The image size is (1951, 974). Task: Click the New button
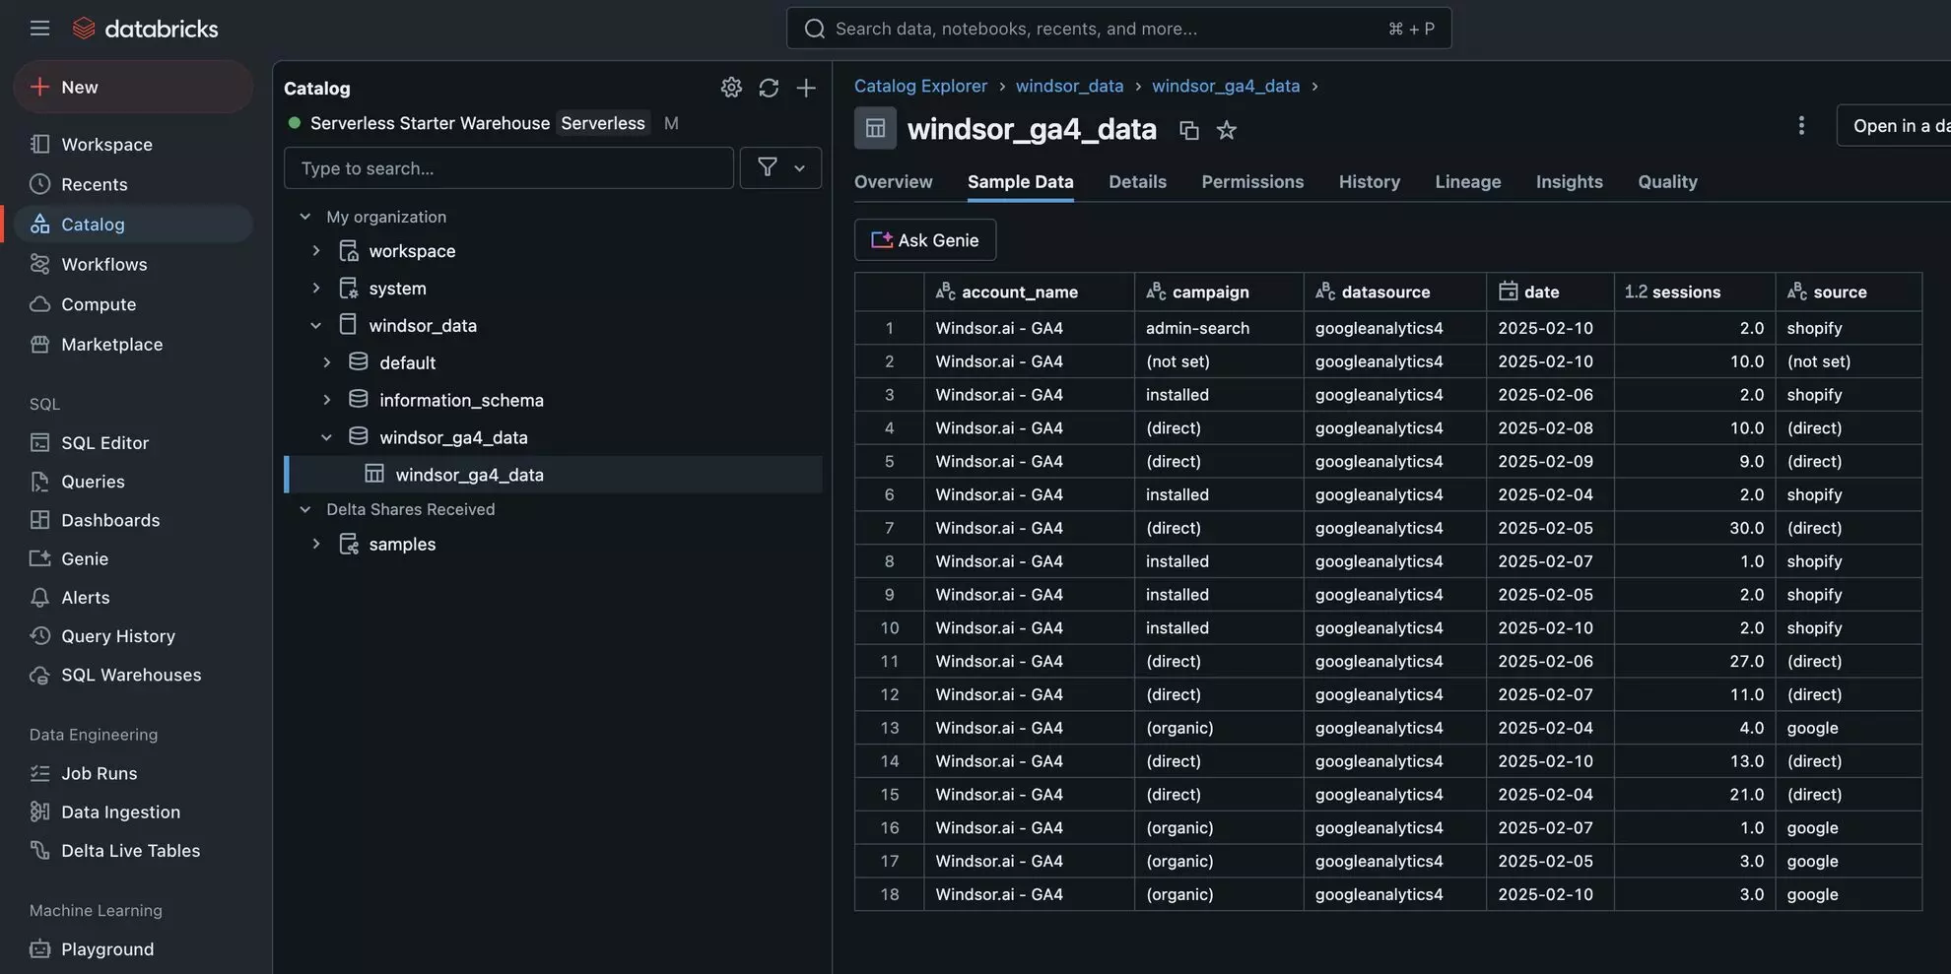(133, 87)
